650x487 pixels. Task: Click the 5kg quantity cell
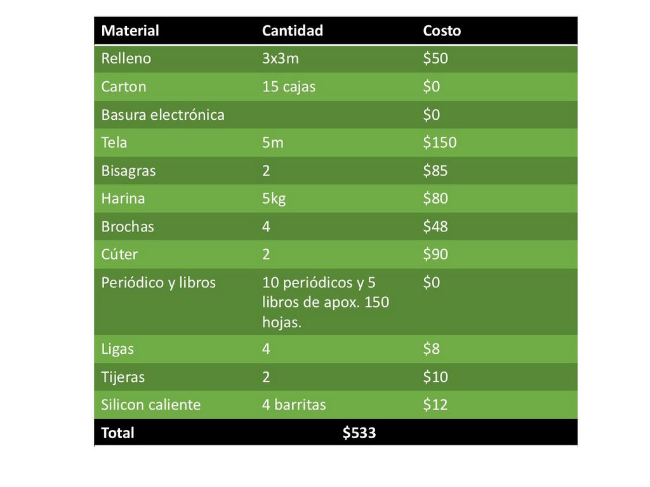(x=274, y=198)
